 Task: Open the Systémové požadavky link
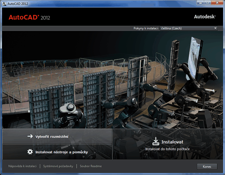58,166
